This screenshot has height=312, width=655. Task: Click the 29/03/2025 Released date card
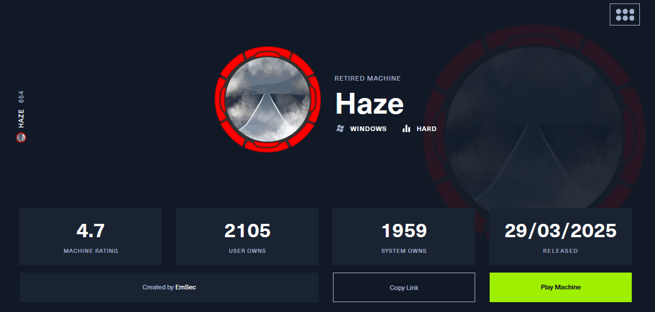click(x=560, y=237)
